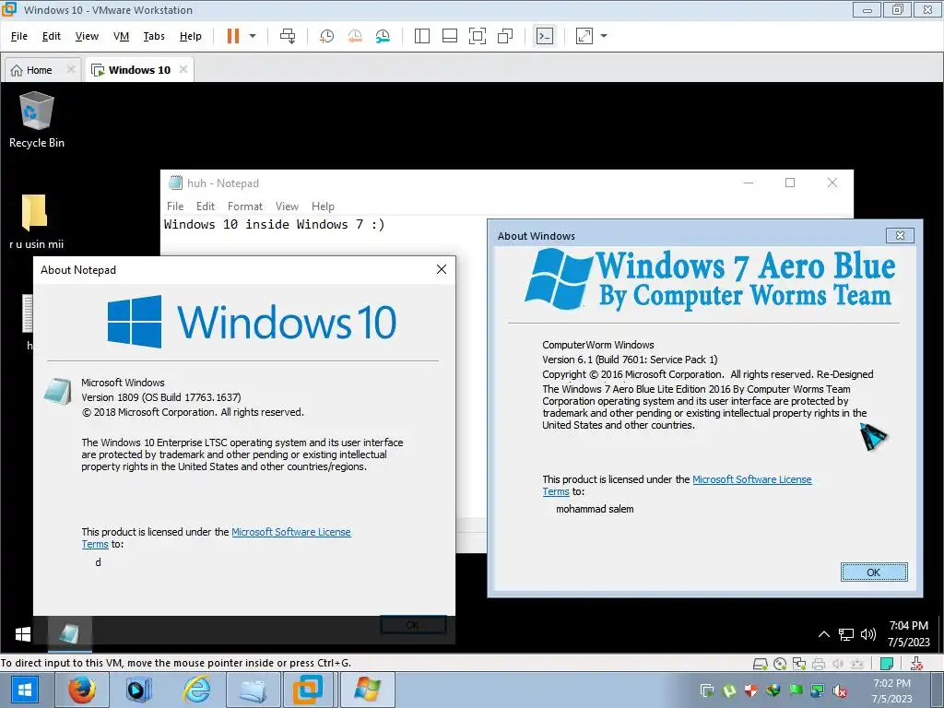
Task: Toggle the VMware library sidebar view
Action: (x=422, y=36)
